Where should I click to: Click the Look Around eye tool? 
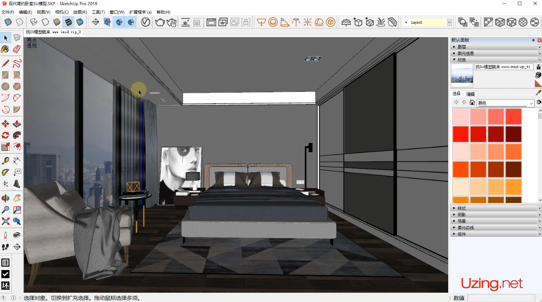click(16, 235)
